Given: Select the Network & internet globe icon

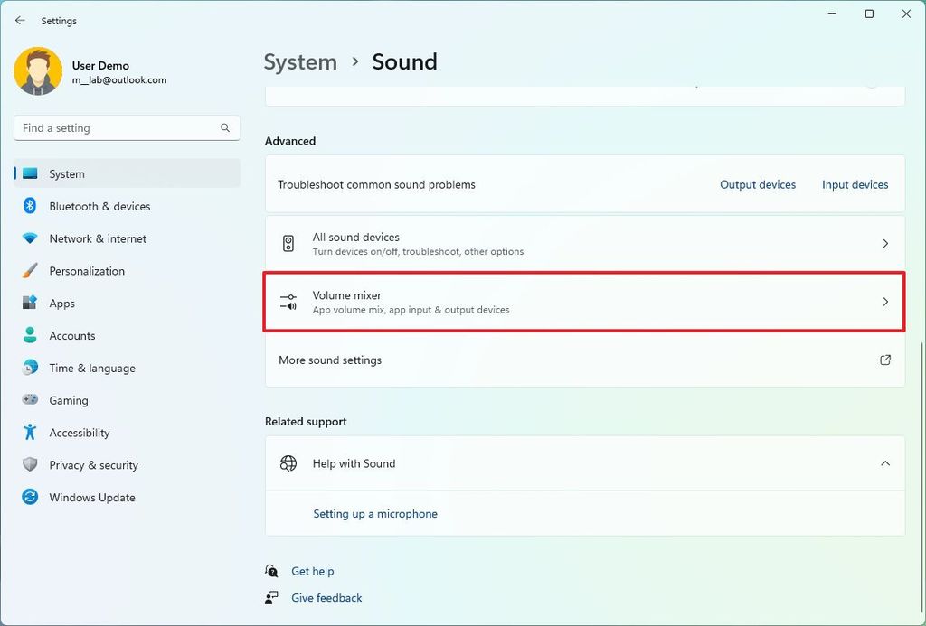Looking at the screenshot, I should pyautogui.click(x=30, y=238).
